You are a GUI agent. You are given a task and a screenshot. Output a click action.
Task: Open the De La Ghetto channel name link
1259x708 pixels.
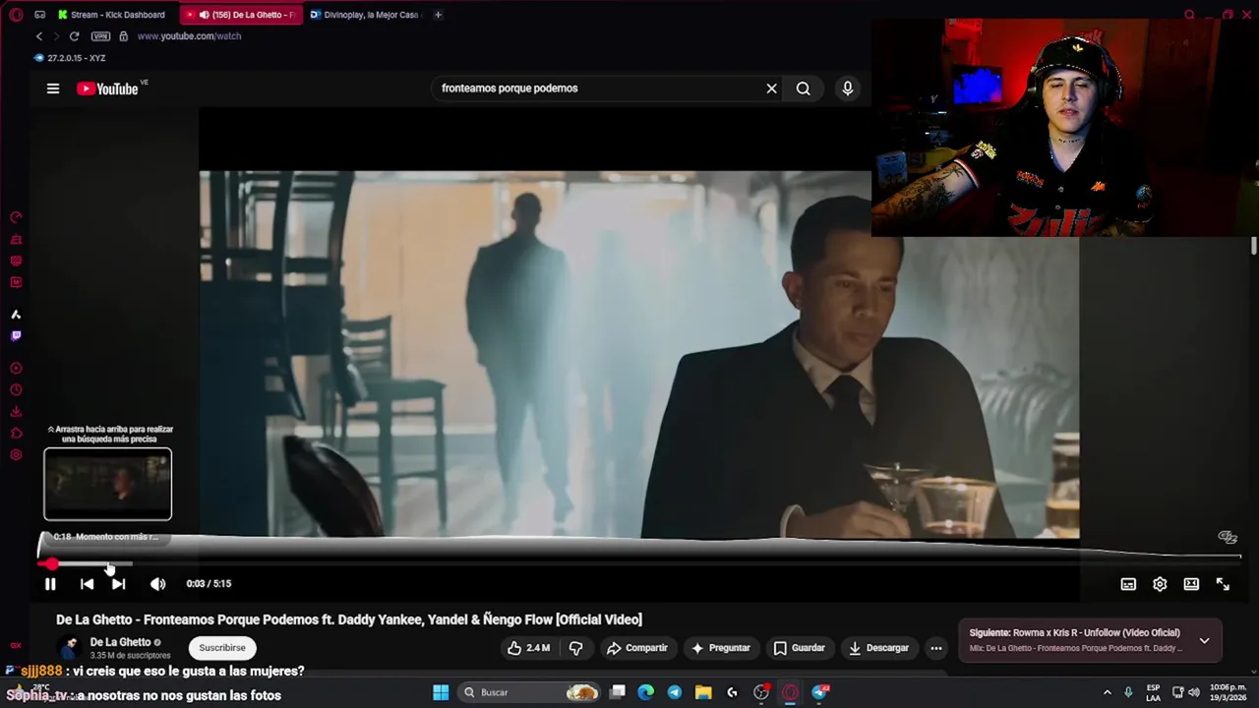[120, 642]
